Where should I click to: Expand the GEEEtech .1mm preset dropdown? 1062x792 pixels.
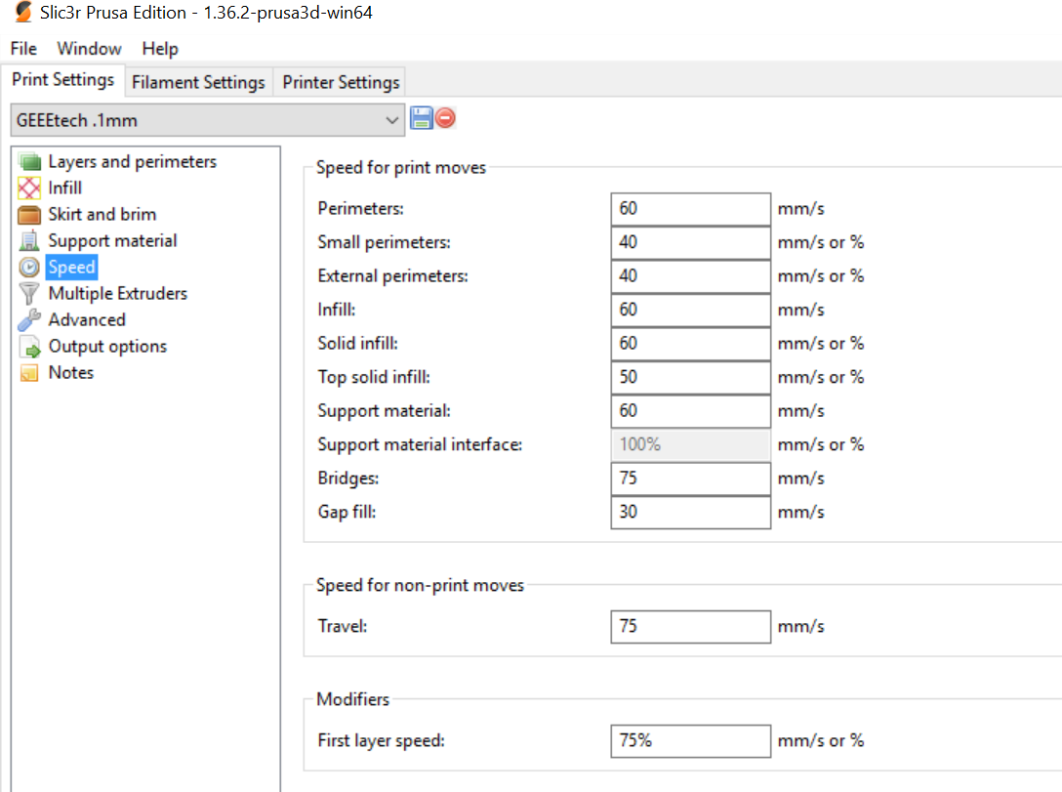point(392,120)
